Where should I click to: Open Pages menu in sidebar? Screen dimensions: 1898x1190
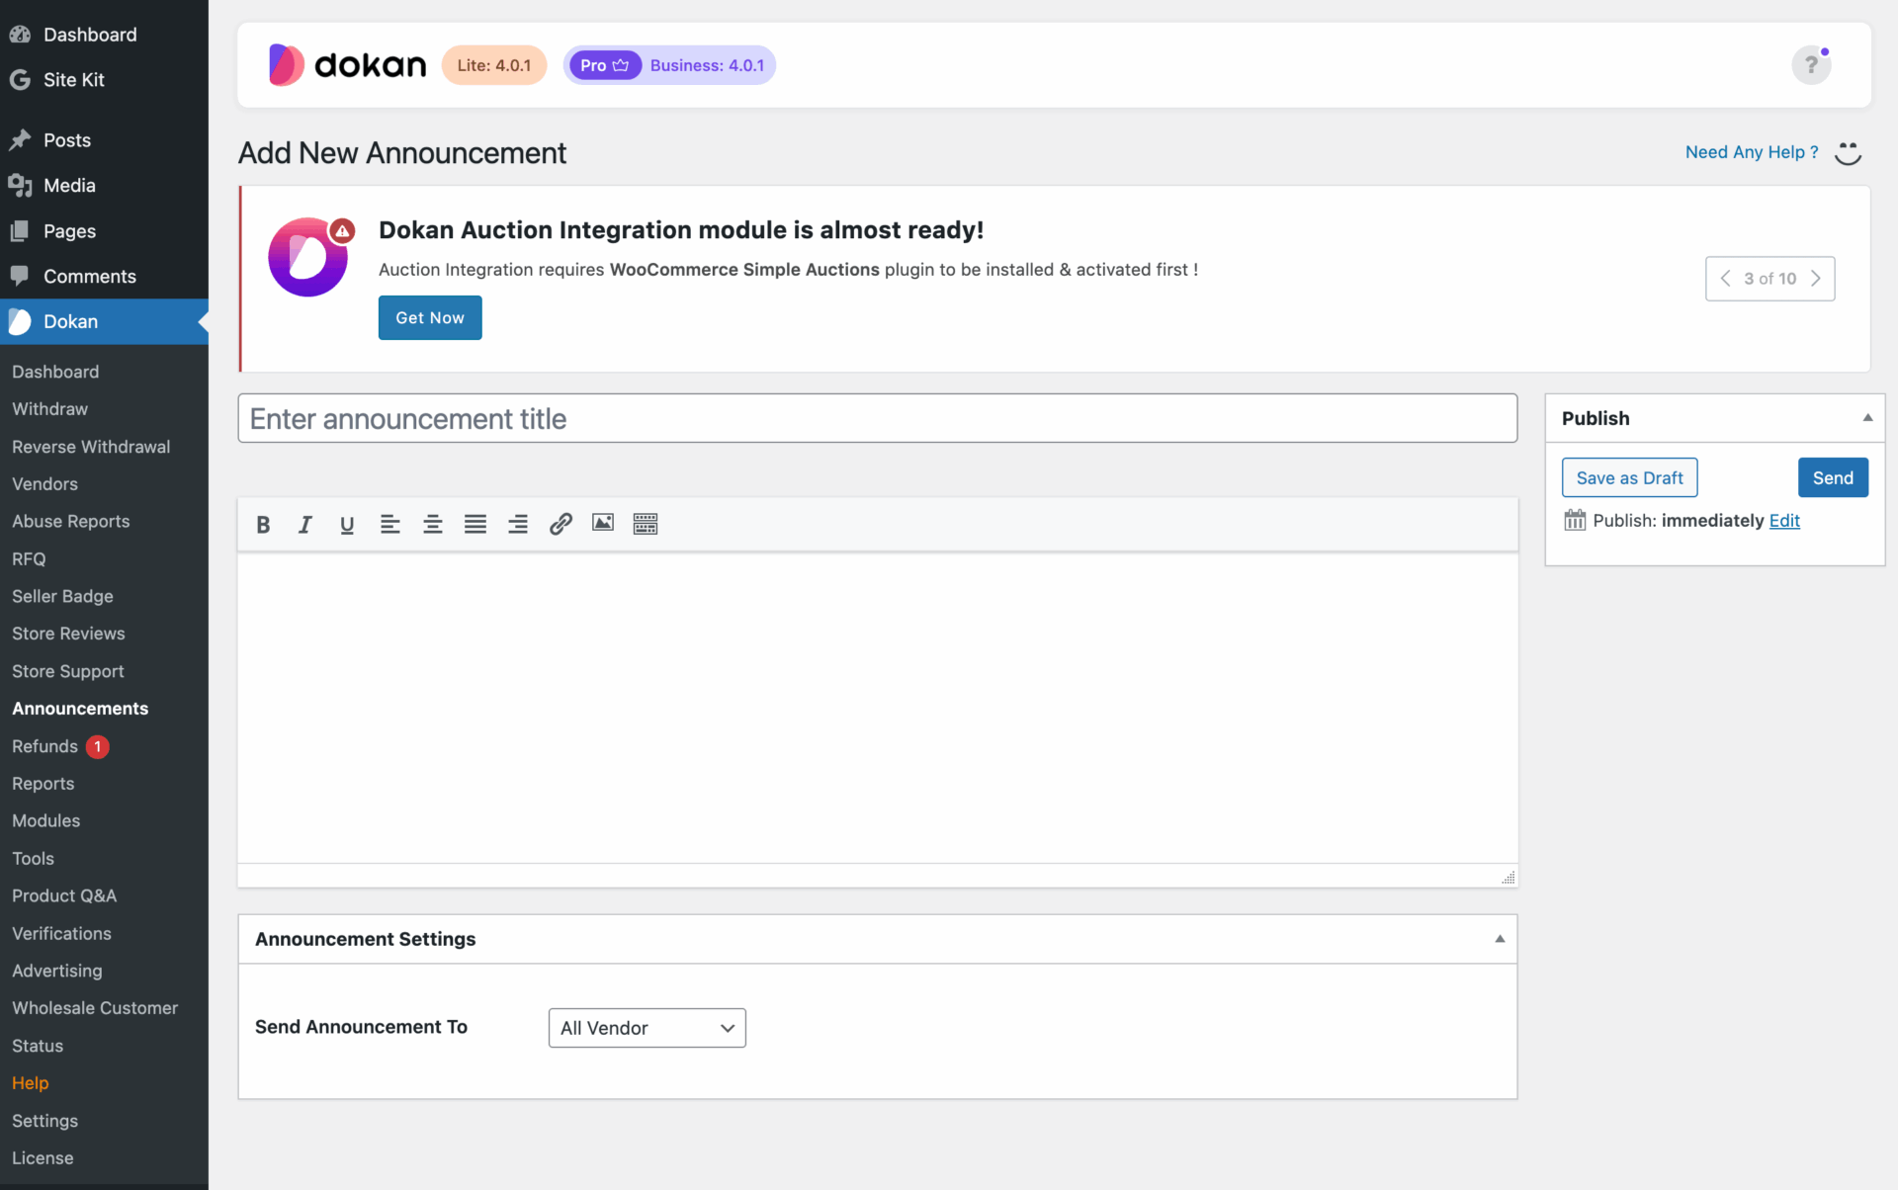[x=104, y=231]
